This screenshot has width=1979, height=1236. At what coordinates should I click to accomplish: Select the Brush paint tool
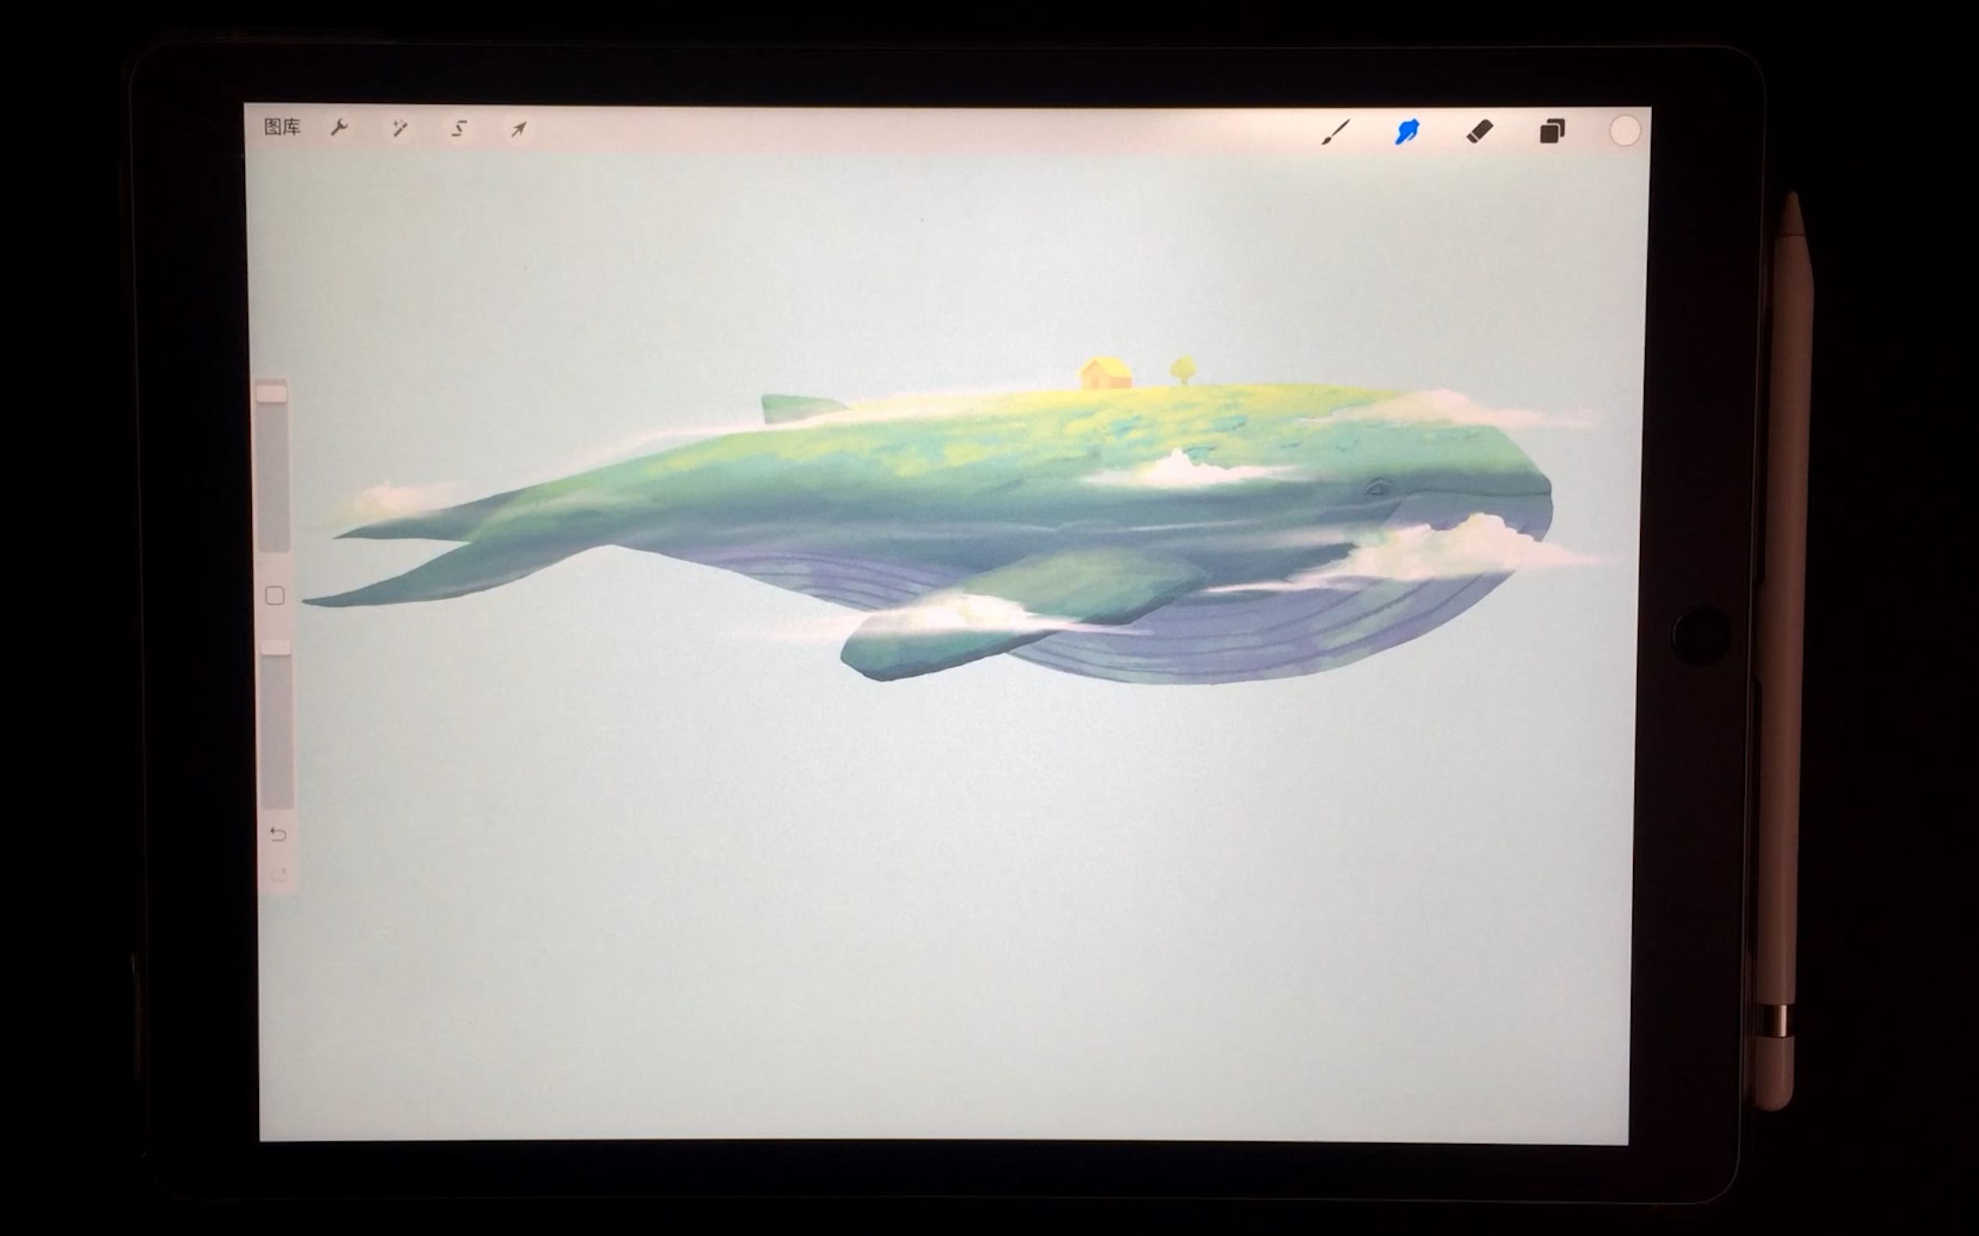[x=1336, y=131]
